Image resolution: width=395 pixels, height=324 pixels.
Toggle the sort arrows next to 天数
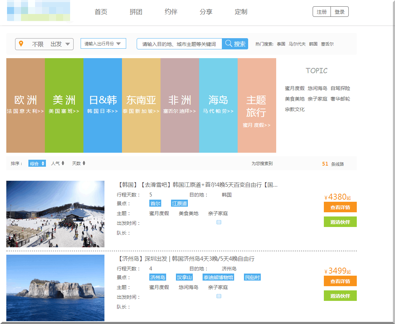click(83, 163)
